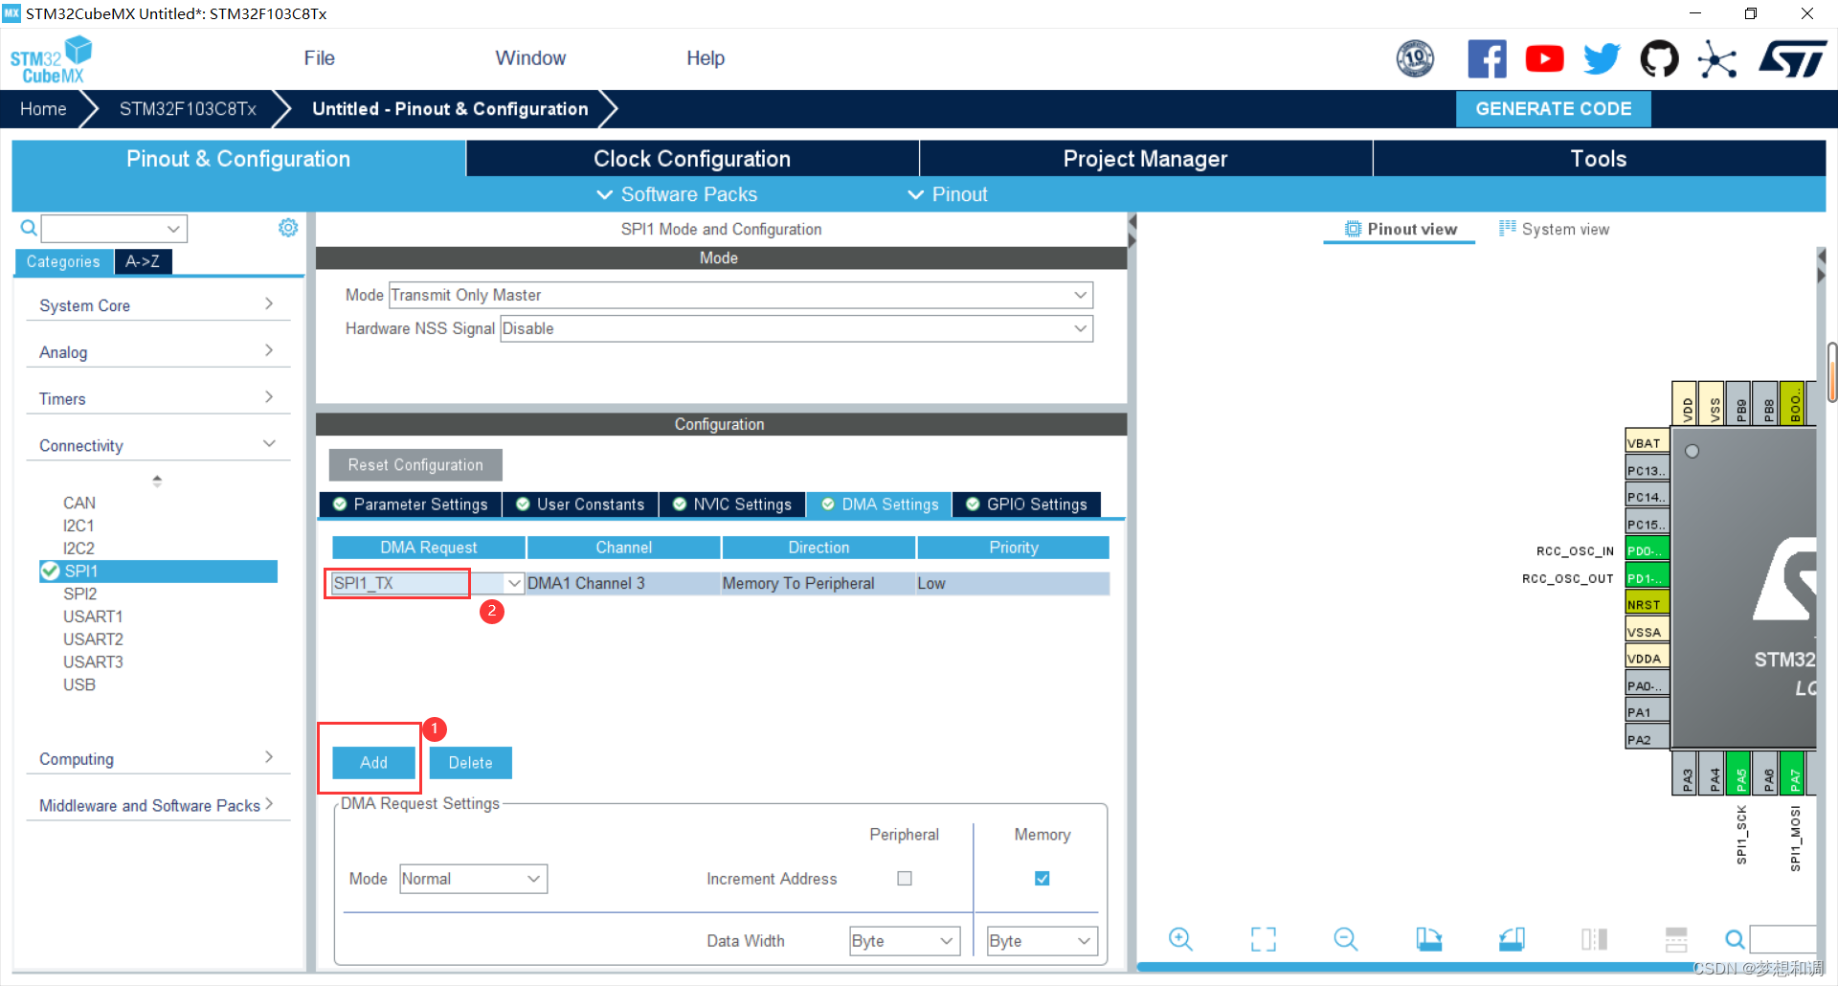Switch to Clock Configuration tab
Screen dimensions: 1838x986
tap(692, 159)
